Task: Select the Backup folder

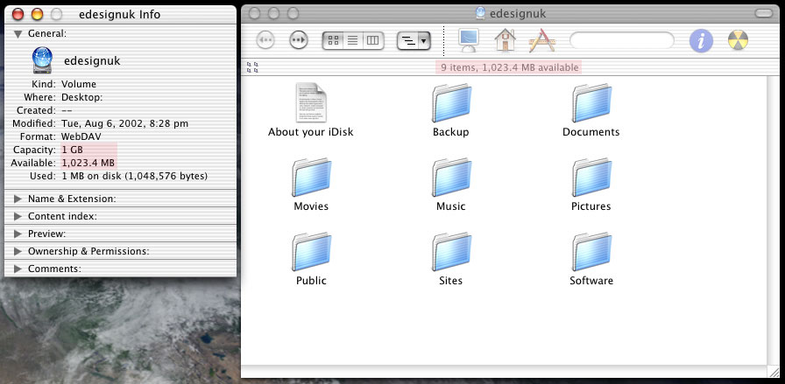Action: (x=451, y=110)
